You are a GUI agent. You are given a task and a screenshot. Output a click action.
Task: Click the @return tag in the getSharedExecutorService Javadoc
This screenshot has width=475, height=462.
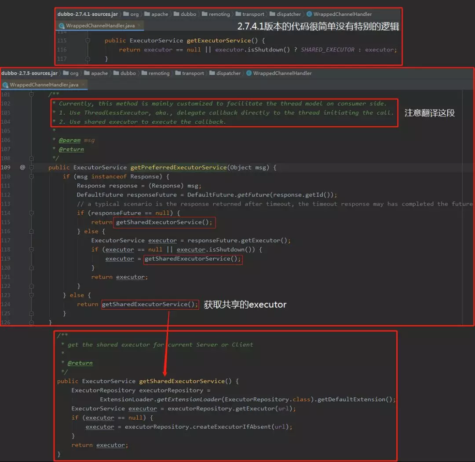80,363
